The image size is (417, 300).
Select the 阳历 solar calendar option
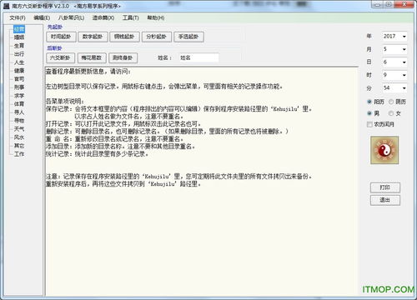pyautogui.click(x=375, y=102)
